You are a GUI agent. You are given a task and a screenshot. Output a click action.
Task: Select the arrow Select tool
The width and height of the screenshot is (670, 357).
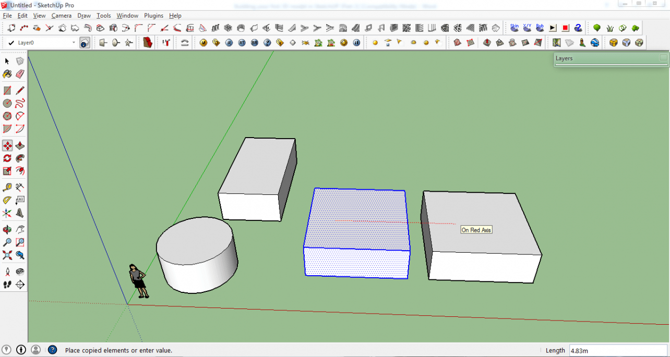point(7,60)
